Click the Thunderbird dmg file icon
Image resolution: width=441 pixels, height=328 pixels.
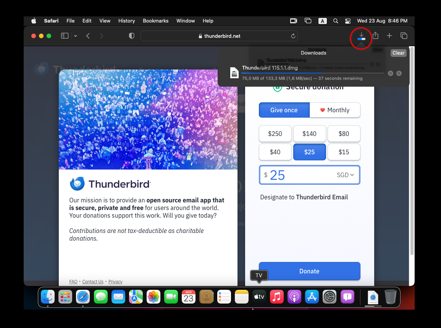click(x=234, y=73)
